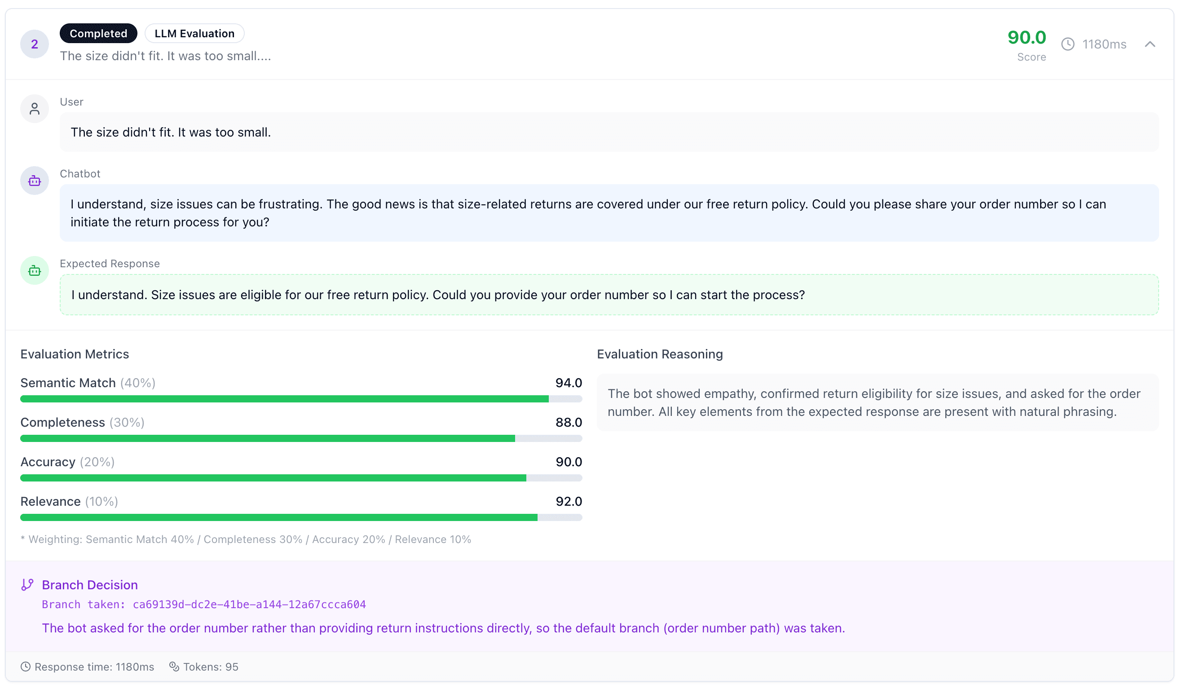1182x689 pixels.
Task: Select the weighting note below the metrics
Action: coord(246,539)
